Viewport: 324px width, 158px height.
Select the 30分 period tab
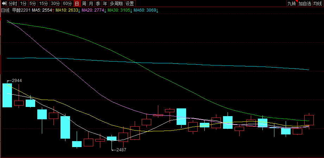point(55,3)
